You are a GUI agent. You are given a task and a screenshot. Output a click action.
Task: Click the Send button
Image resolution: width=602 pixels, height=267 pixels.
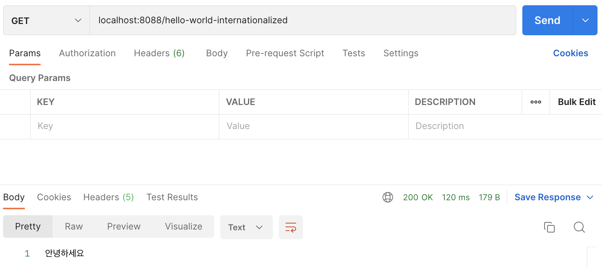(x=548, y=20)
